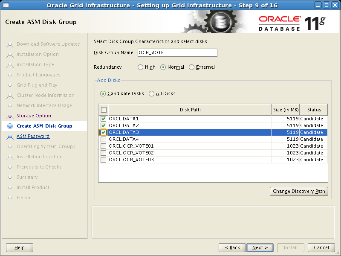Proceed with the Next button
Viewport: 341px width, 256px height.
click(260, 247)
